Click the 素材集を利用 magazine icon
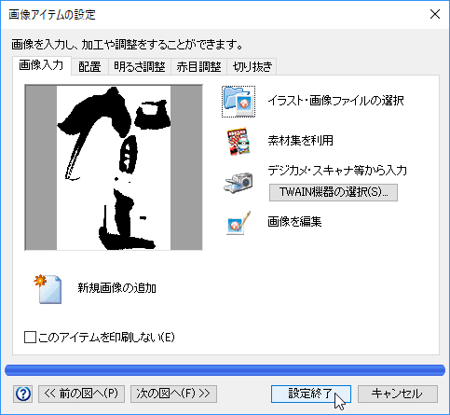450x415 pixels. point(239,141)
